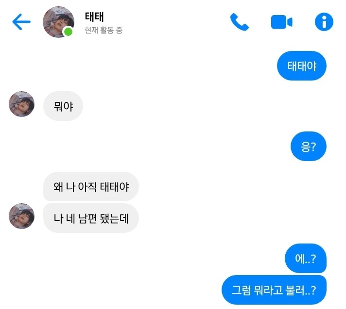Select the 왜 나 아직 태태야 message

pyautogui.click(x=91, y=187)
